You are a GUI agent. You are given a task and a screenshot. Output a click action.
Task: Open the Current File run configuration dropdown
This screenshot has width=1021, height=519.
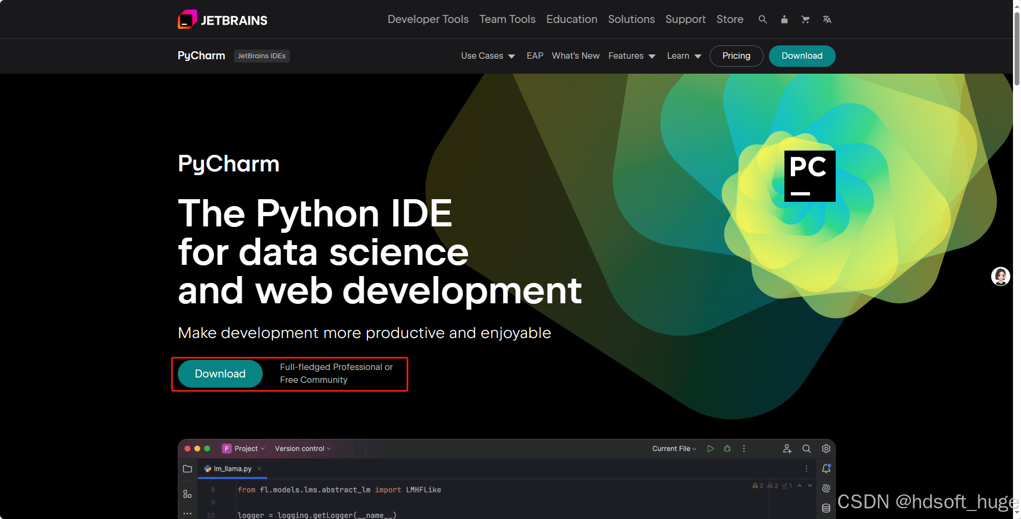[674, 449]
